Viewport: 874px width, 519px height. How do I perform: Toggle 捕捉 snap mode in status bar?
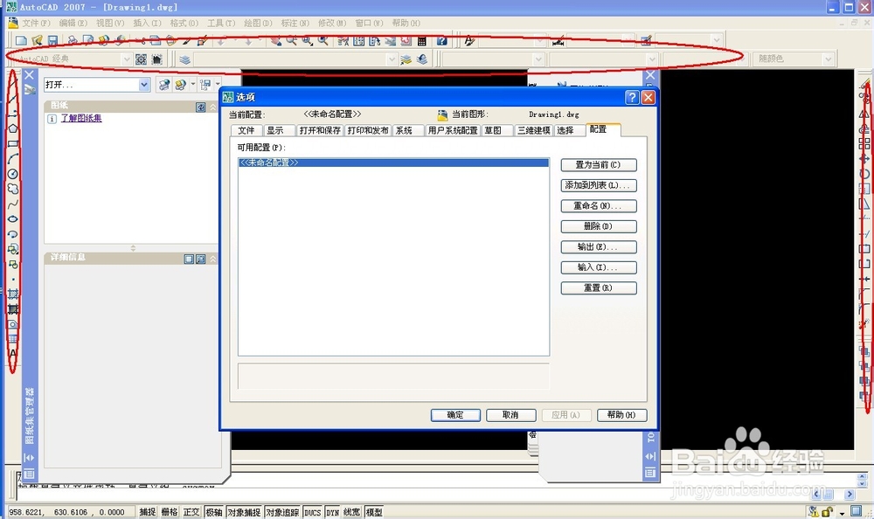click(x=148, y=512)
